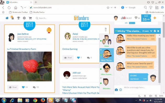This screenshot has height=103, width=165.
Task: Click Read on the Strawberry Farm post
Action: click(13, 87)
